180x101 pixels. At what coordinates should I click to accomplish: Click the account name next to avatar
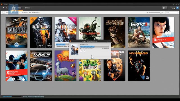pos(172,7)
